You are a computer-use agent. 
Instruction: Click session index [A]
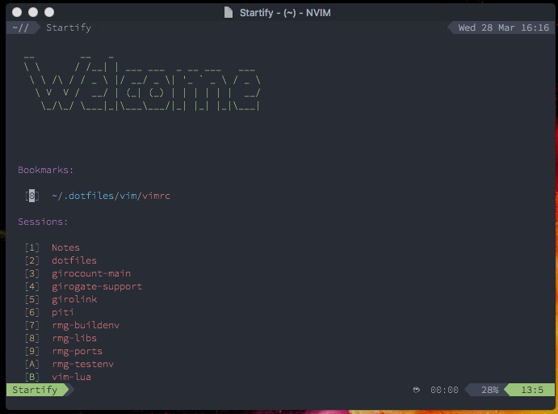click(x=31, y=364)
